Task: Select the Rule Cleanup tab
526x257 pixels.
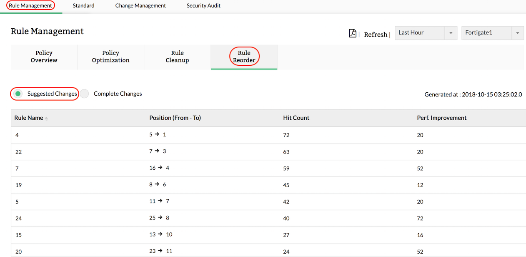Action: point(177,57)
